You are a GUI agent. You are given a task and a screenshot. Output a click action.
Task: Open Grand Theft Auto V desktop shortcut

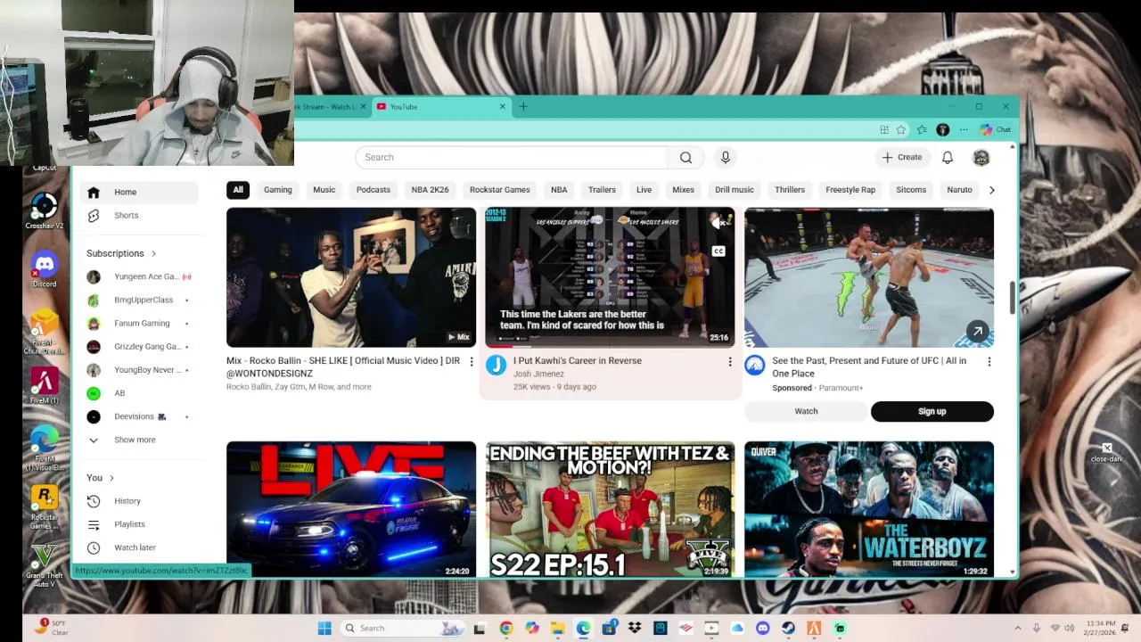[x=44, y=564]
